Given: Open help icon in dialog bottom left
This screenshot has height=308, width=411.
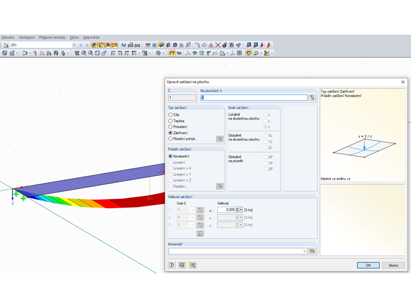Looking at the screenshot, I should [171, 265].
